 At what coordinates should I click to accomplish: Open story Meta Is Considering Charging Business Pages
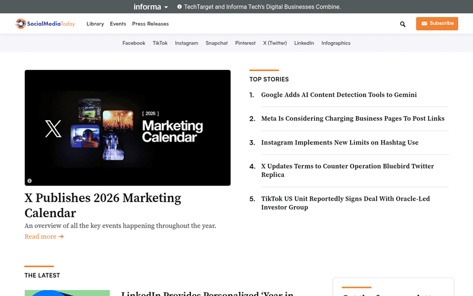click(352, 118)
